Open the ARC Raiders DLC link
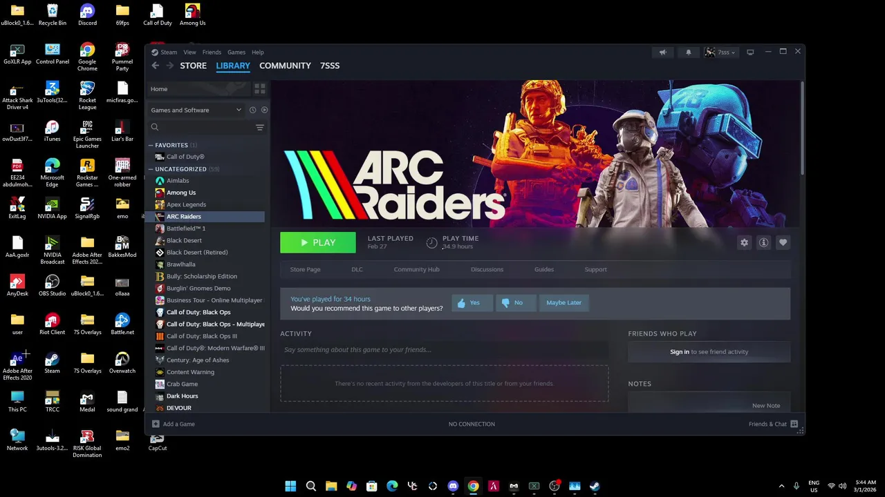 click(357, 269)
